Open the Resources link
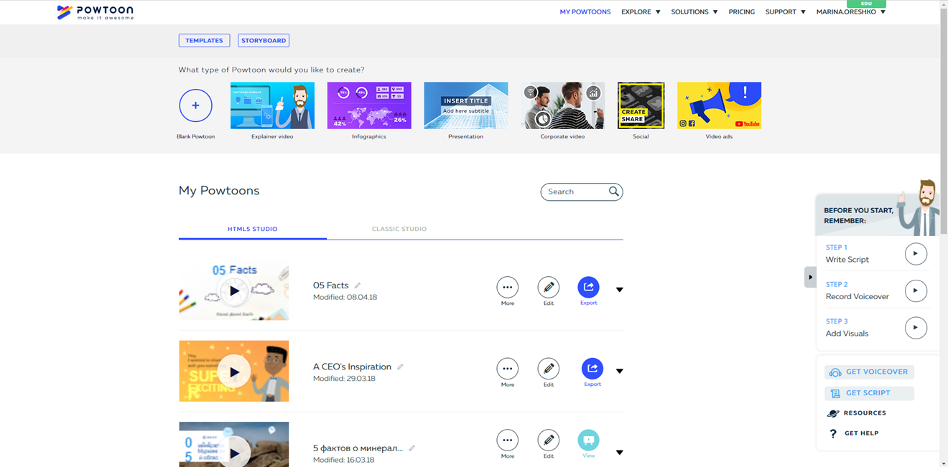The width and height of the screenshot is (948, 467). pos(865,413)
